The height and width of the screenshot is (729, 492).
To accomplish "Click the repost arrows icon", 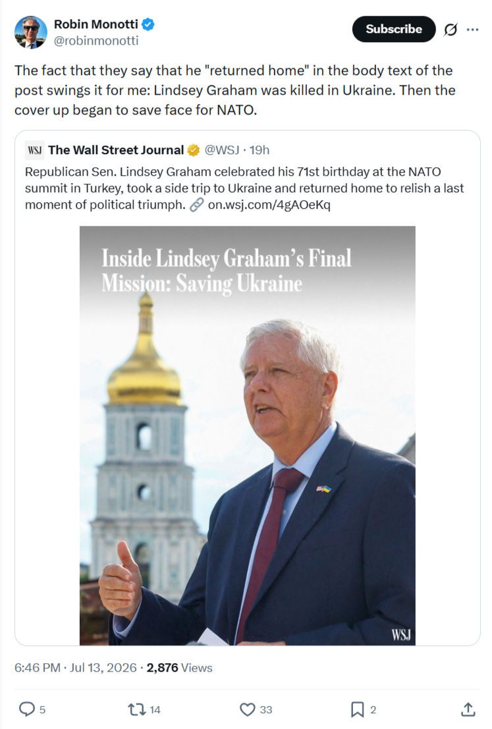I will pyautogui.click(x=137, y=709).
